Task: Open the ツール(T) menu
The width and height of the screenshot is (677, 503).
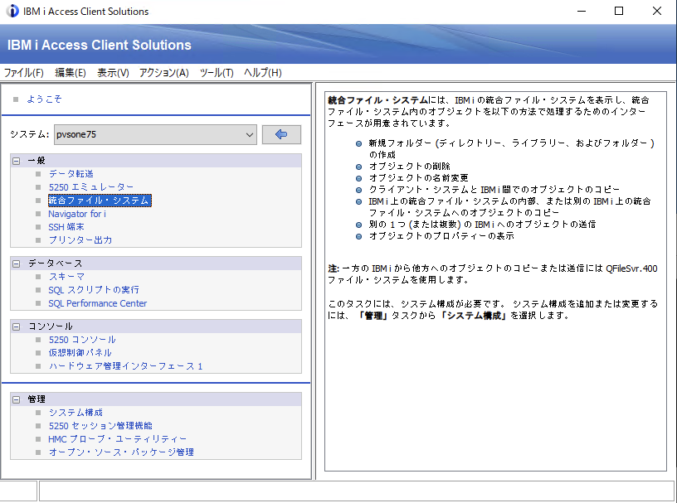Action: tap(217, 72)
